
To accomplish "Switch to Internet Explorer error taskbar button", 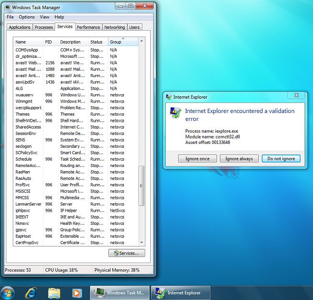I will click(x=181, y=293).
